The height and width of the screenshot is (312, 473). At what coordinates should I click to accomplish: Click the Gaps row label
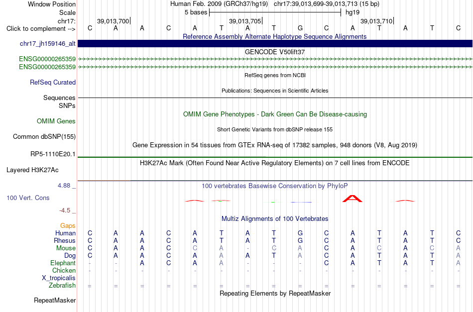68,226
